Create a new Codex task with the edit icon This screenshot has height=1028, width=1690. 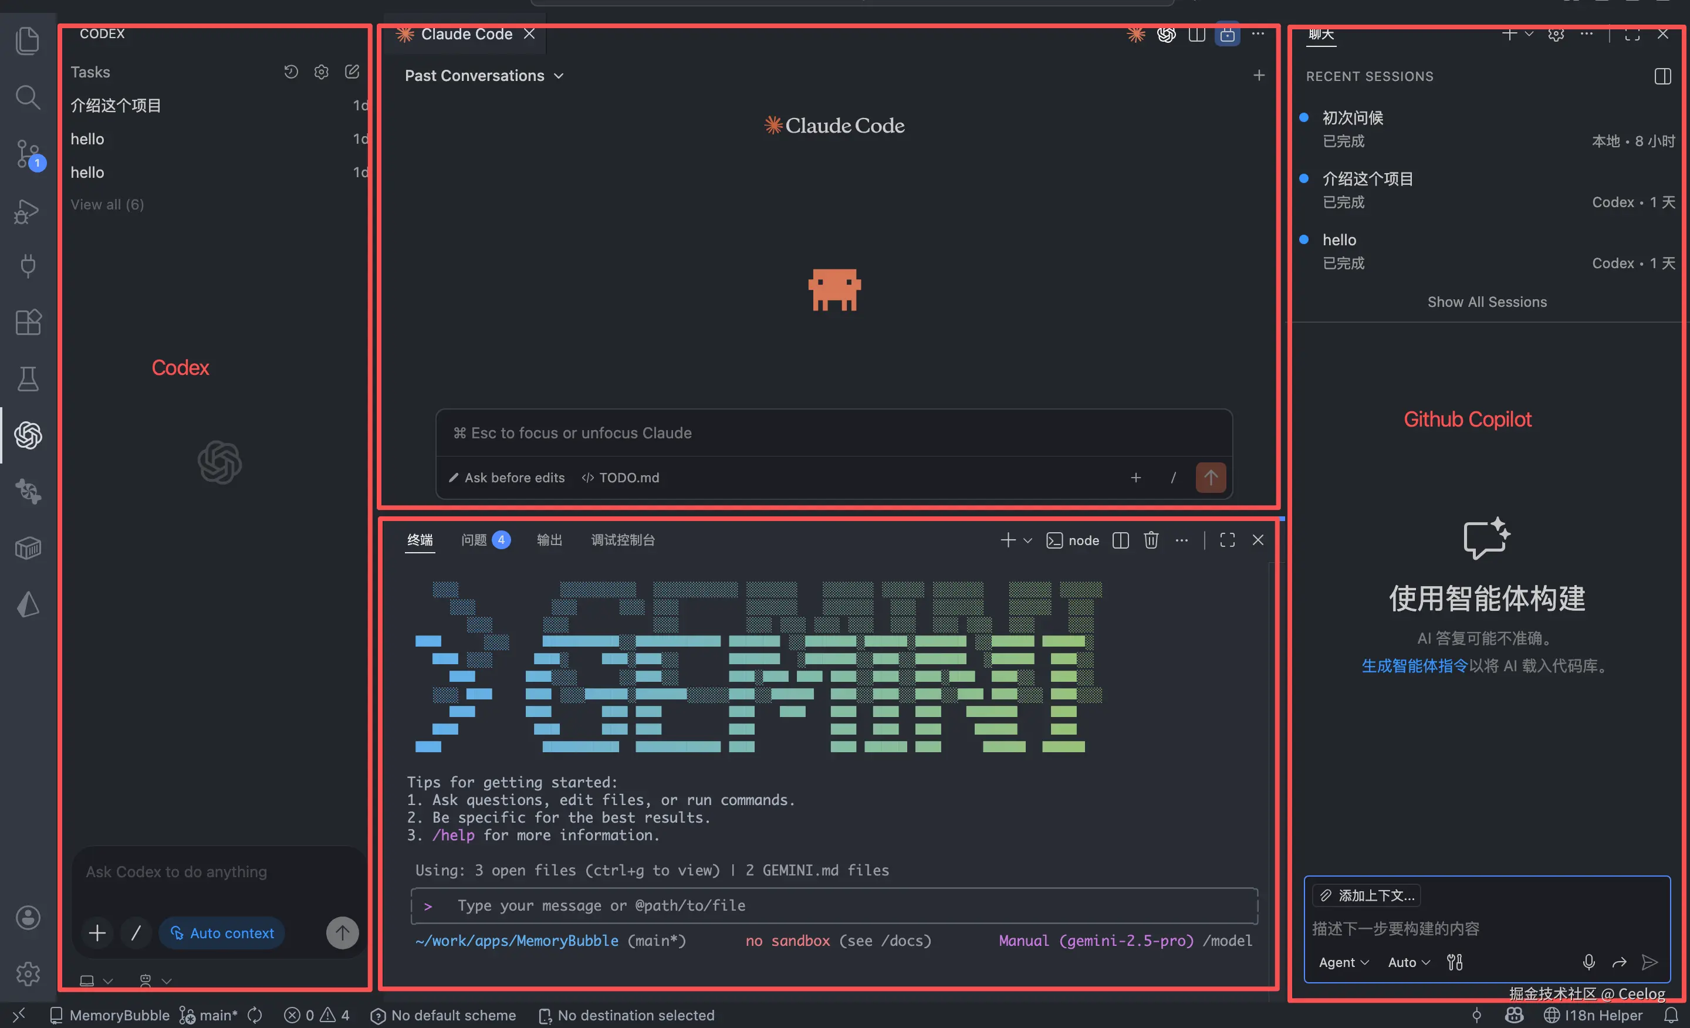point(352,72)
